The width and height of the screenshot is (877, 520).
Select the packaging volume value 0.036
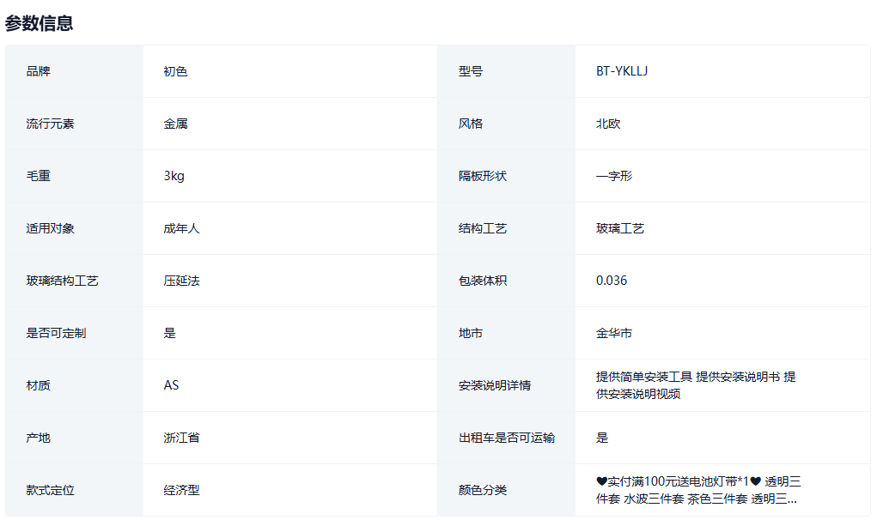[x=612, y=281]
